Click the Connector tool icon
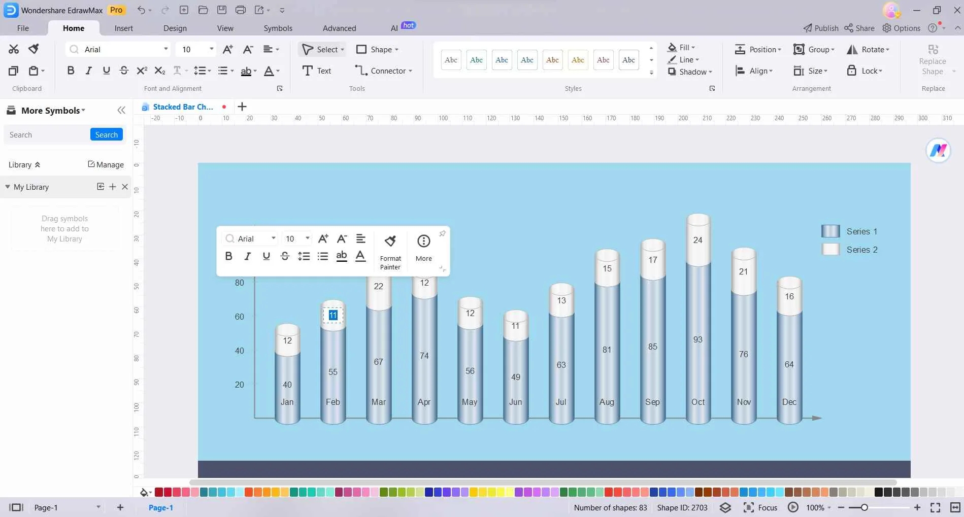The image size is (964, 517). tap(361, 71)
